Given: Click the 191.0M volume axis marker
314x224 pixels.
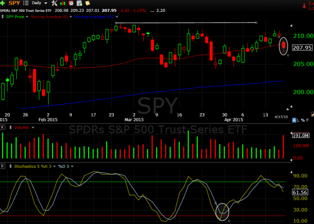Looking at the screenshot, I should pos(301,136).
